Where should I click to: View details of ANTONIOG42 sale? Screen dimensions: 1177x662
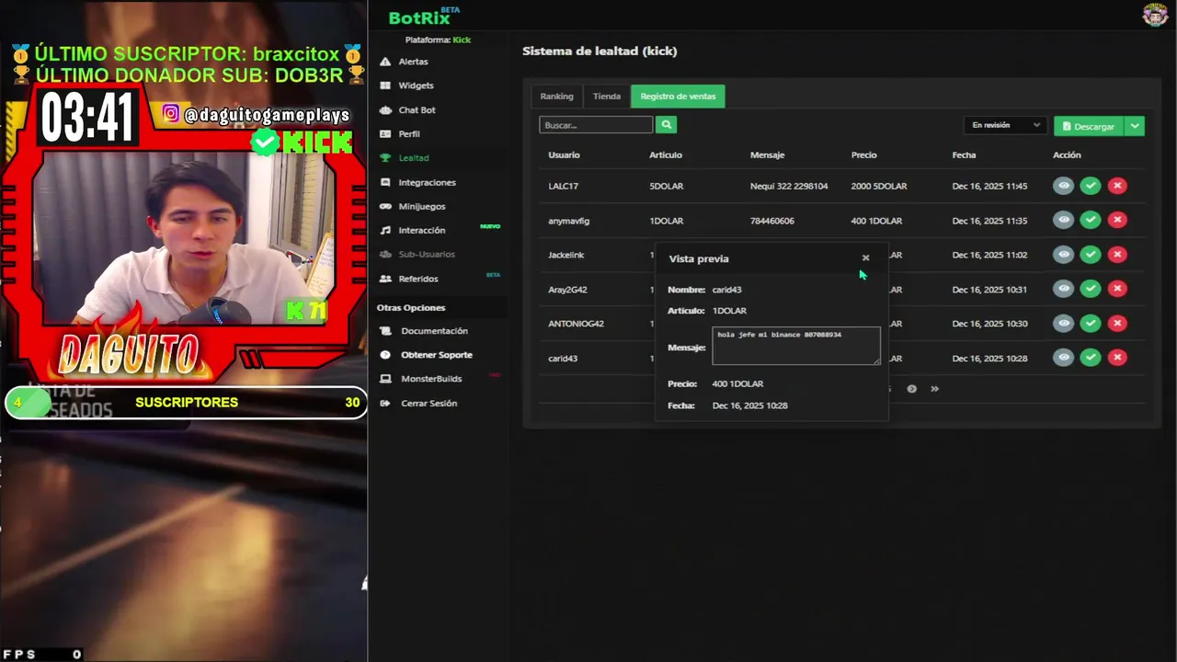coord(1063,323)
